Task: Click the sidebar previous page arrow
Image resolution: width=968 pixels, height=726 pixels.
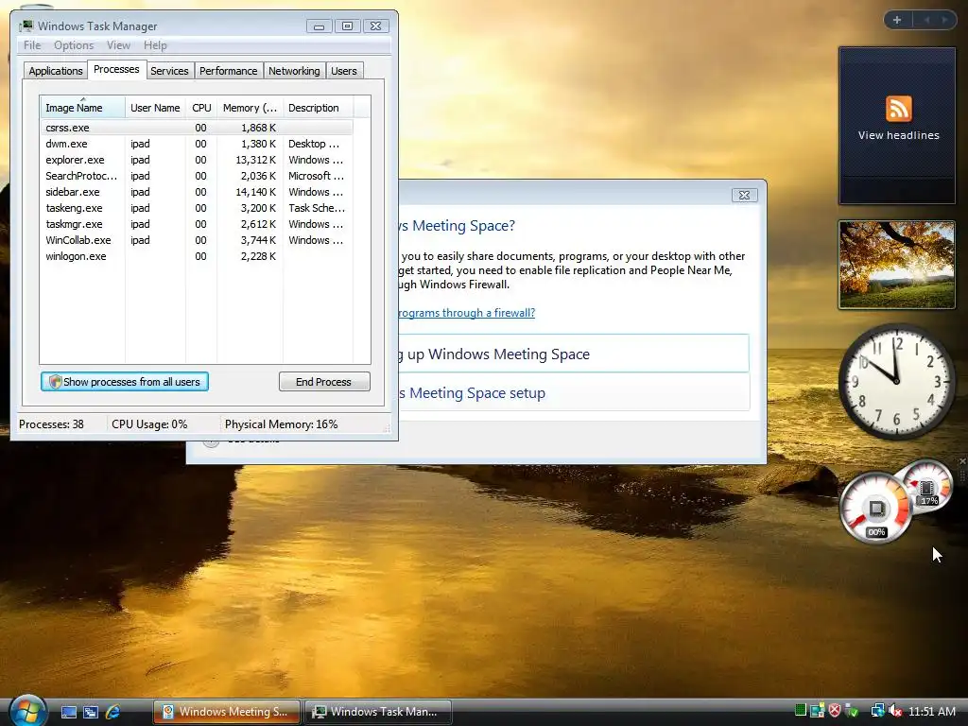Action: click(x=927, y=20)
